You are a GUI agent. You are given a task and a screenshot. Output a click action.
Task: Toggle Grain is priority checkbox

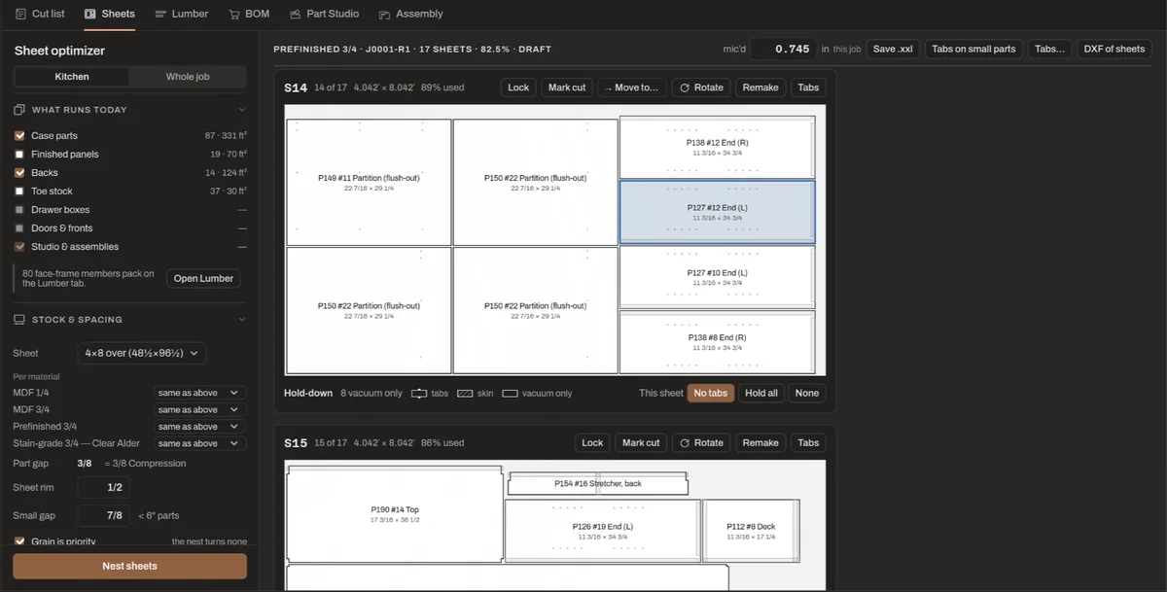click(x=19, y=541)
